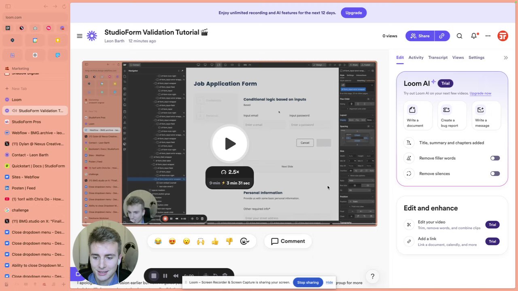Open the help question mark button
The width and height of the screenshot is (518, 291).
pyautogui.click(x=372, y=276)
